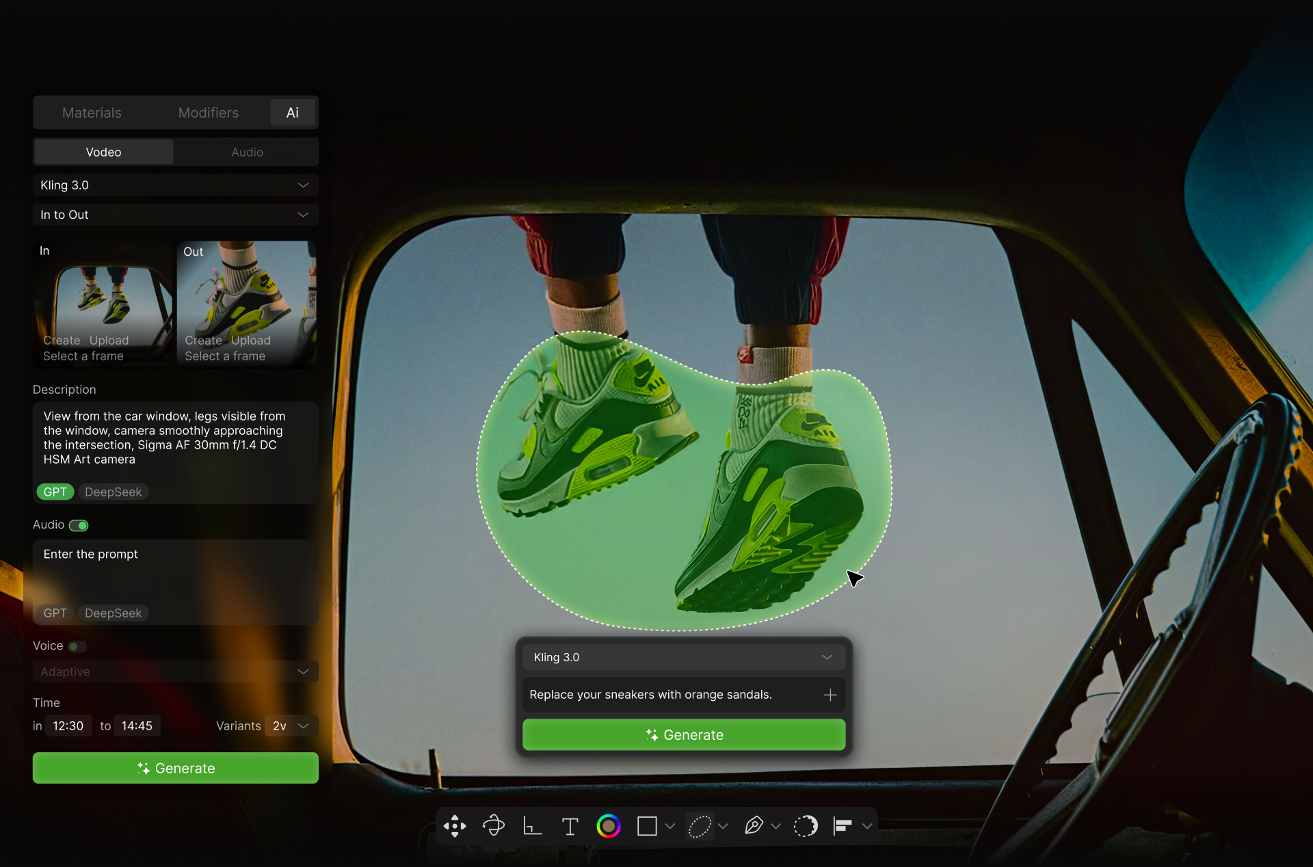Open the Variants 2v dropdown

coord(292,726)
